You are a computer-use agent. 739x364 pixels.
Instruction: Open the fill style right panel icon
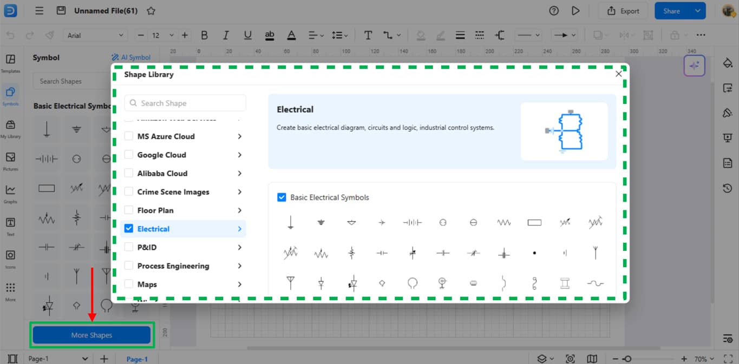click(x=728, y=63)
